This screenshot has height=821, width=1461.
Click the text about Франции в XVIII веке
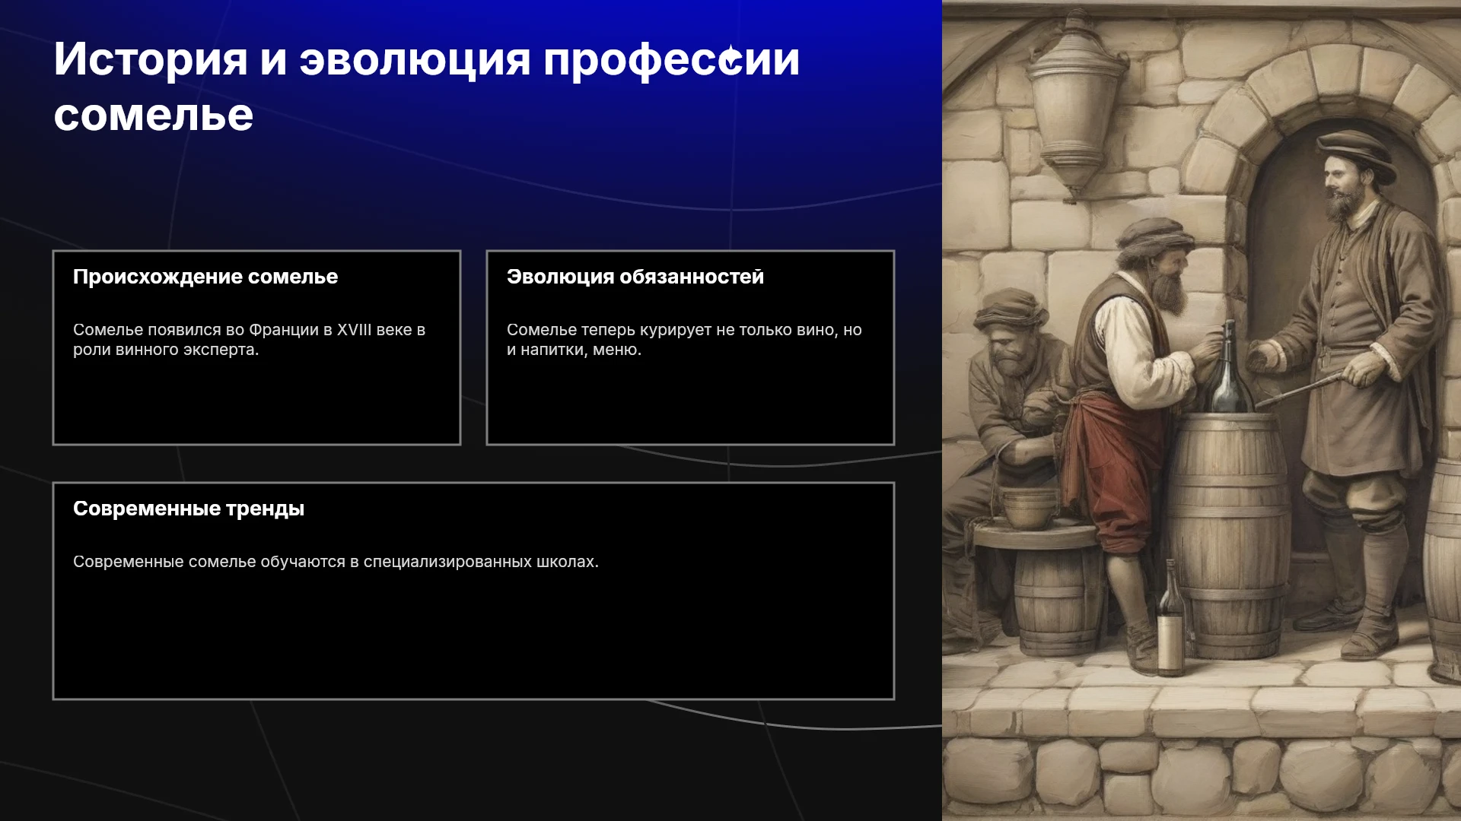tap(249, 340)
